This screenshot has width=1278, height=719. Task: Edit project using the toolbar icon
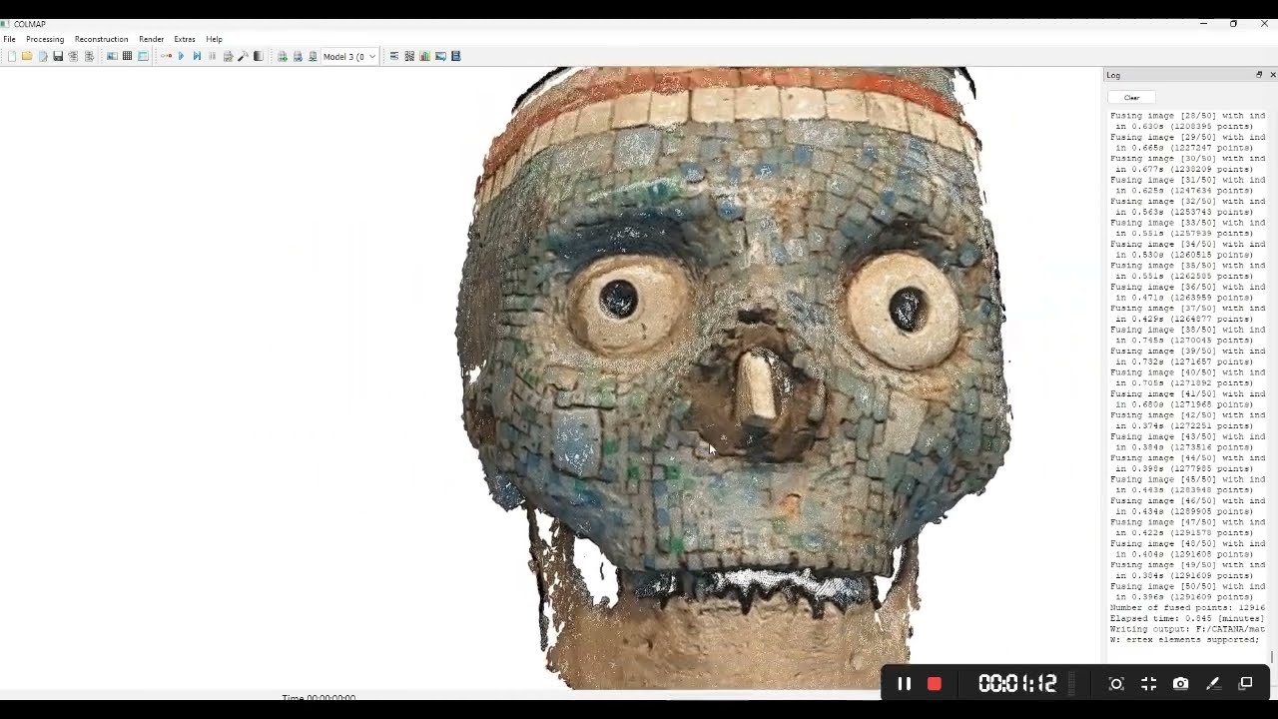43,57
